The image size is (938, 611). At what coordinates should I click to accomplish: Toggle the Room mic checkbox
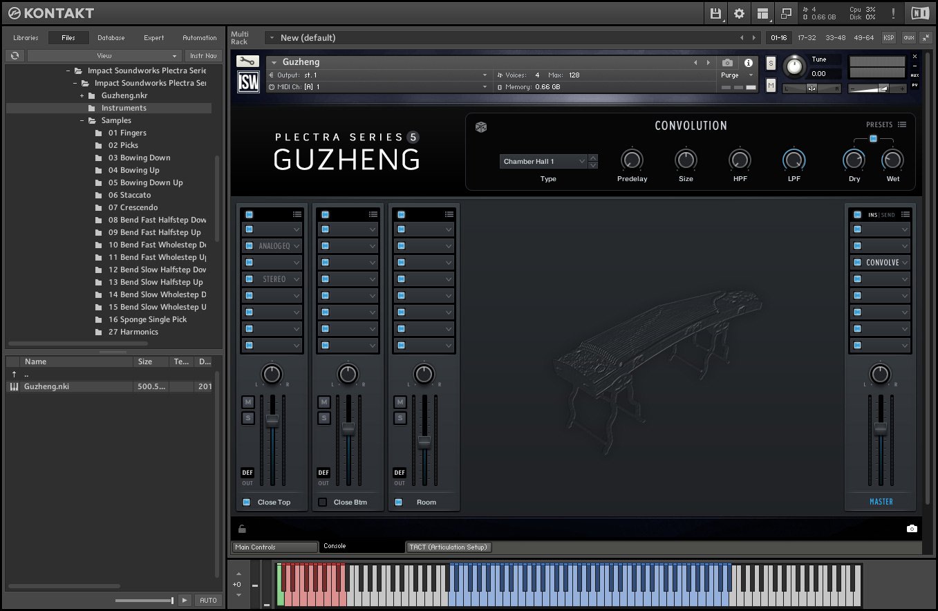tap(399, 502)
